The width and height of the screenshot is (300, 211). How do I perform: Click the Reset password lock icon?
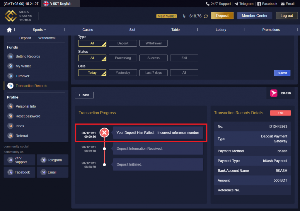coord(10,116)
